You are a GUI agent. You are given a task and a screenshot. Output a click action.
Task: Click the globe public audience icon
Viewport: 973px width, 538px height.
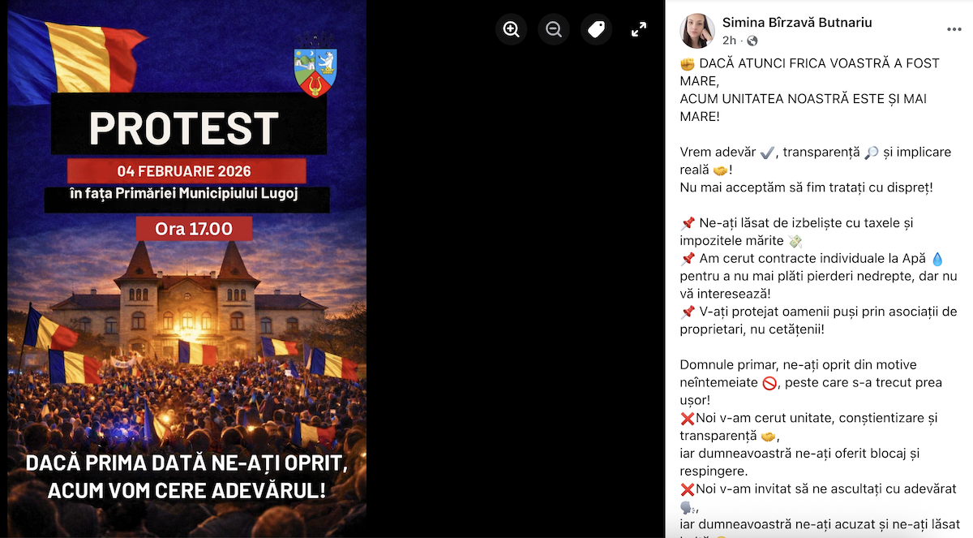[752, 41]
